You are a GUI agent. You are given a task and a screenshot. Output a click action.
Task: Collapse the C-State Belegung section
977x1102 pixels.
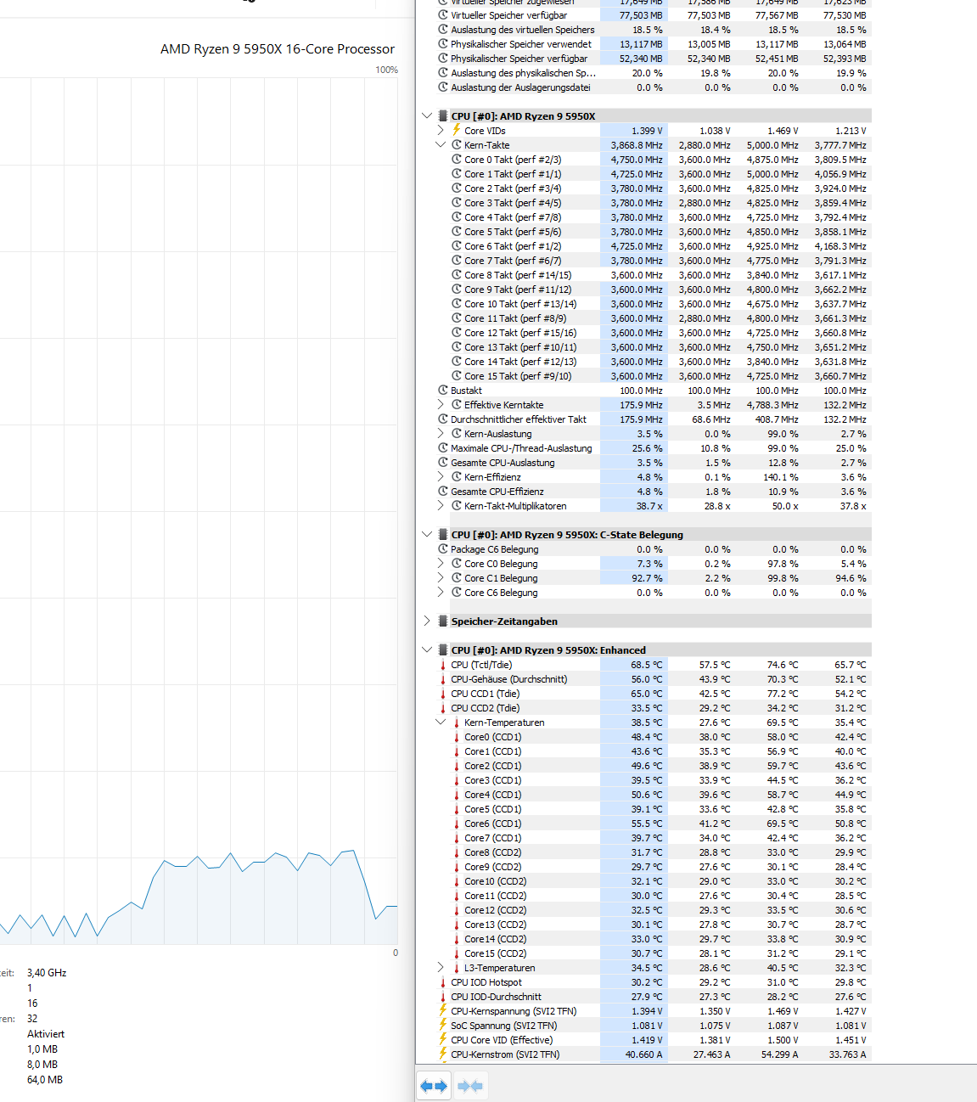[x=426, y=535]
